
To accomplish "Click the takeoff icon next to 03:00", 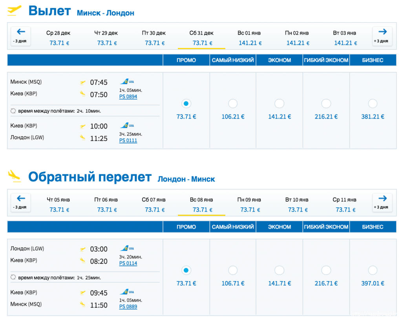I will (82, 249).
